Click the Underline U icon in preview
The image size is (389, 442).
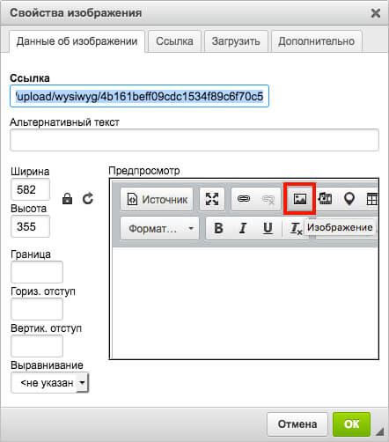[268, 228]
